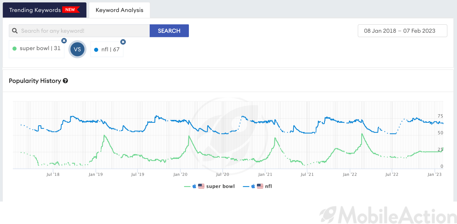The height and width of the screenshot is (224, 457).
Task: Click the Jul '19 axis label
Action: click(138, 175)
